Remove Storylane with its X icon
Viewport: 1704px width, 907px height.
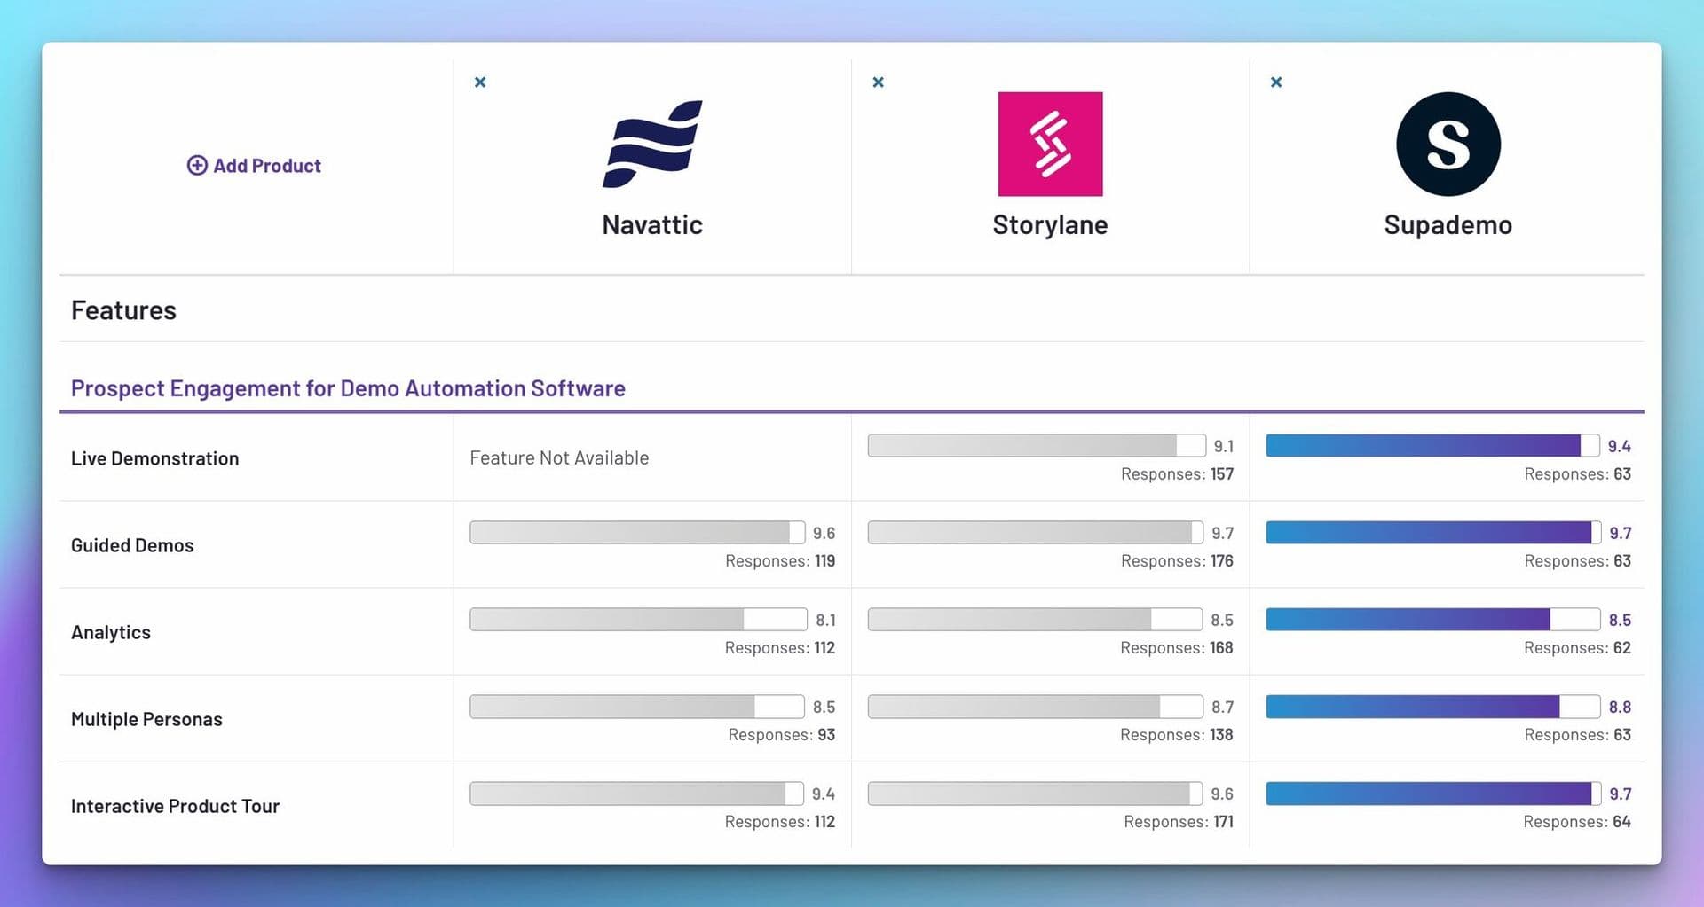click(x=879, y=82)
